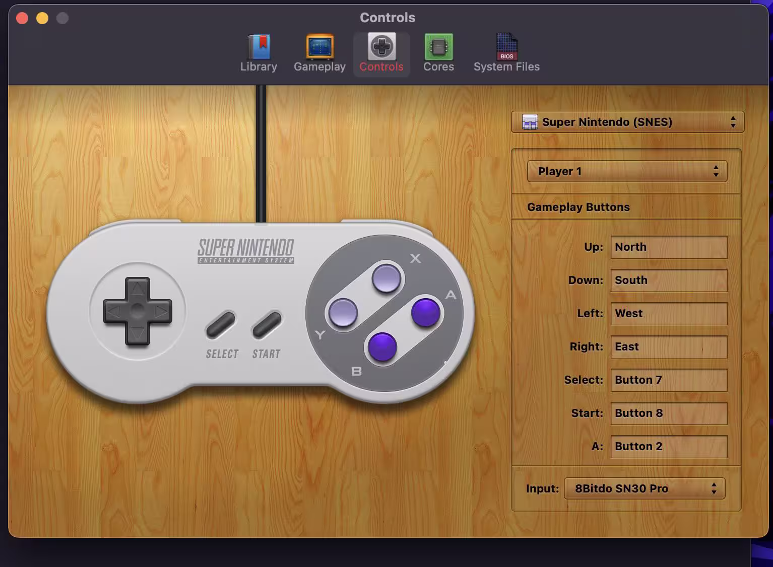Open the Super Nintendo (SNES) system dropdown

(x=627, y=122)
